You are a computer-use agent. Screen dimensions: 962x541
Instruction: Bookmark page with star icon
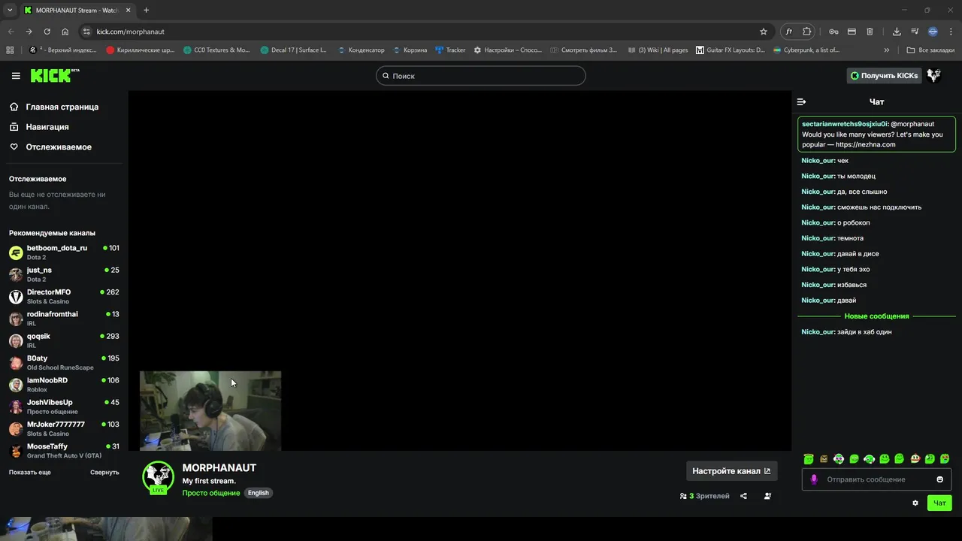click(764, 32)
